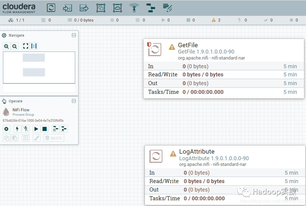Image resolution: width=306 pixels, height=206 pixels.
Task: Click the bottom block in the Navigate minimap
Action: (34, 72)
